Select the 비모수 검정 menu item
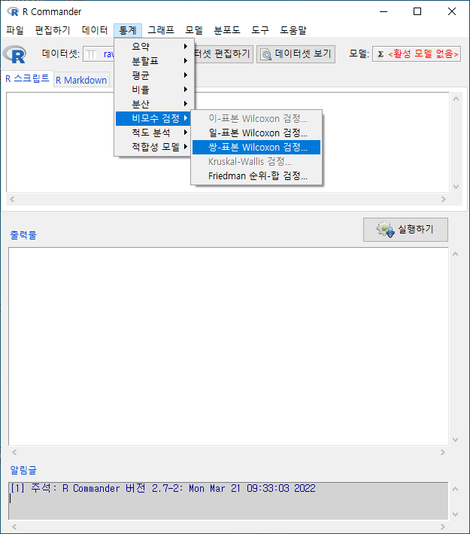 [153, 118]
